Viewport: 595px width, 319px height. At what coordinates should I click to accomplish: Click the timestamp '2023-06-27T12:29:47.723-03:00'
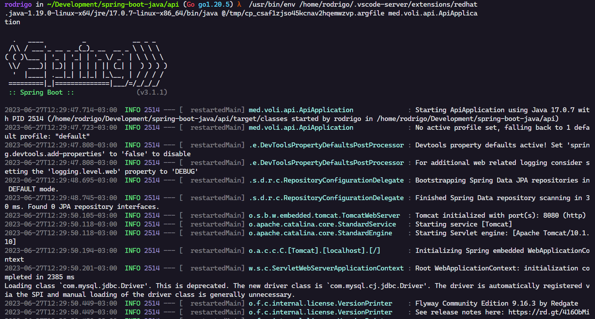point(61,127)
